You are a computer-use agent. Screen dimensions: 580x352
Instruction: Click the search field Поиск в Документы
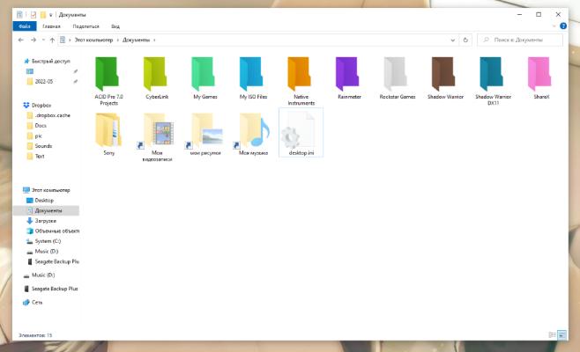[520, 40]
